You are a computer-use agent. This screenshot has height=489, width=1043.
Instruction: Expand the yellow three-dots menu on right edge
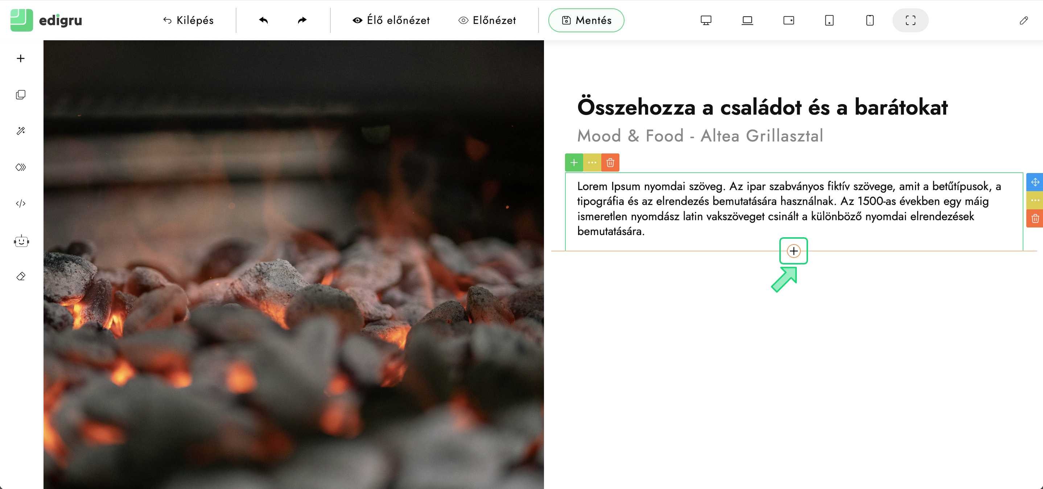[x=1035, y=200]
